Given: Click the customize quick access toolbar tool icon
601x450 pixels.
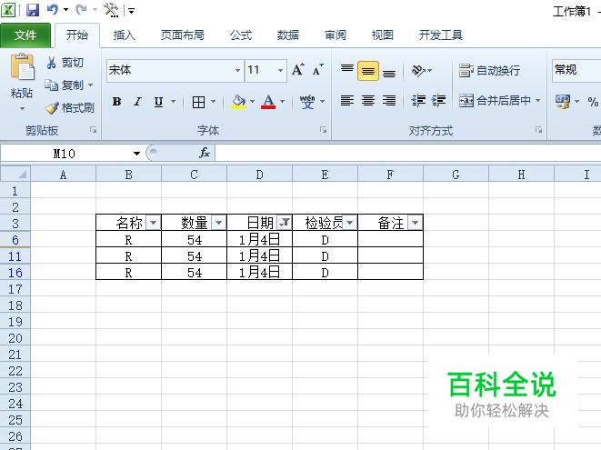Looking at the screenshot, I should point(111,10).
